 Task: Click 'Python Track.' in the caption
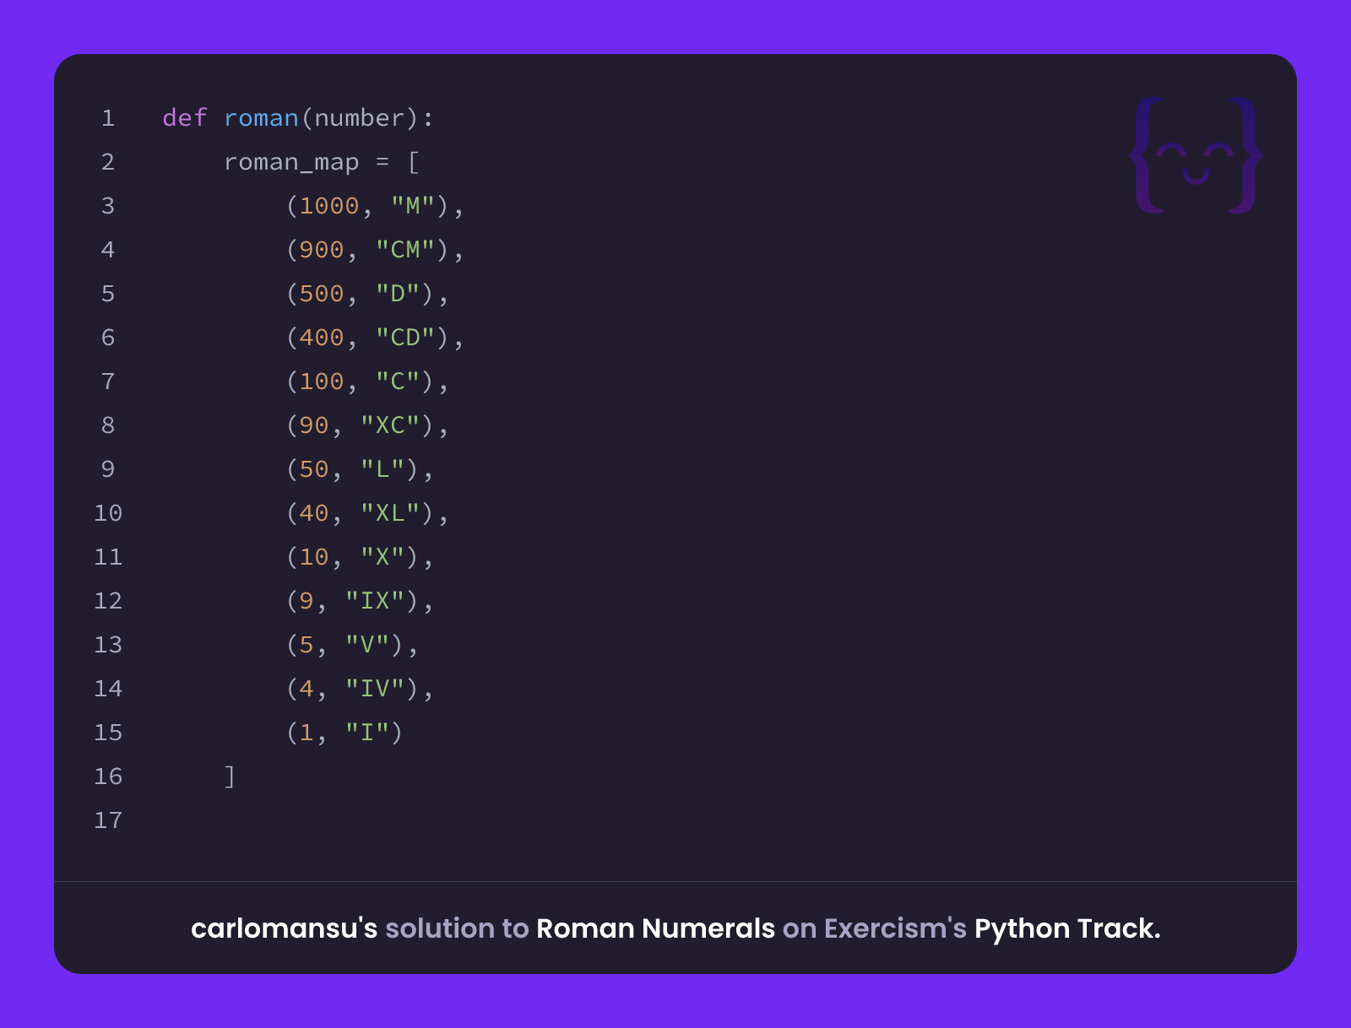click(1067, 928)
